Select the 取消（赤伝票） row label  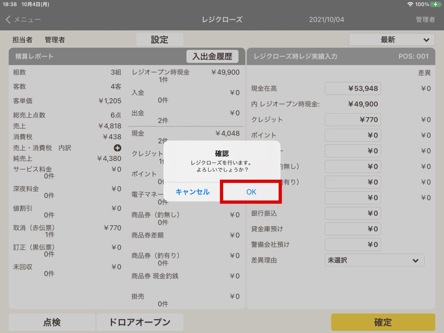point(34,228)
